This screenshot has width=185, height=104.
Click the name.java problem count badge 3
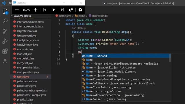47,77
